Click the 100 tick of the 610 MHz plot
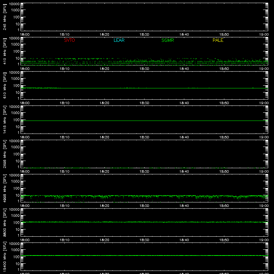This screenshot has width=274, height=274. (x=16, y=85)
